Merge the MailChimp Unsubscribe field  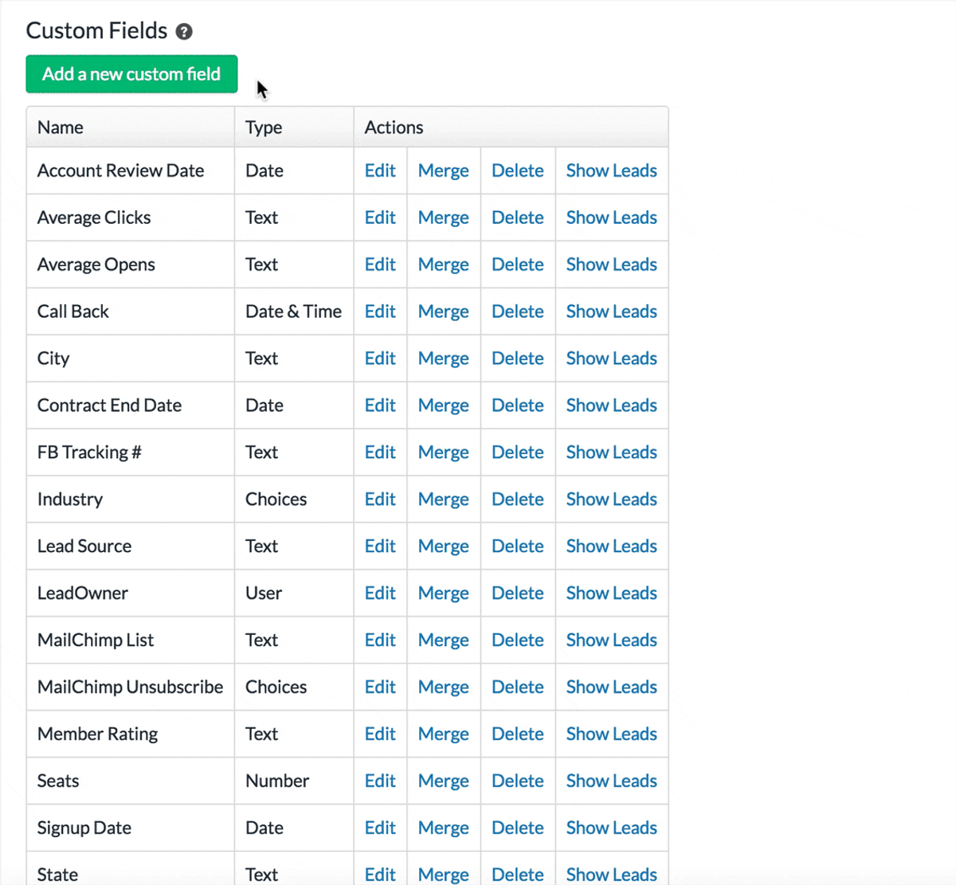444,687
